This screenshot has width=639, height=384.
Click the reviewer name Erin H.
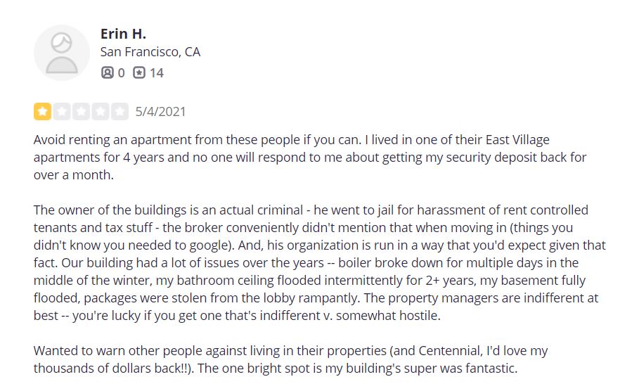(123, 34)
